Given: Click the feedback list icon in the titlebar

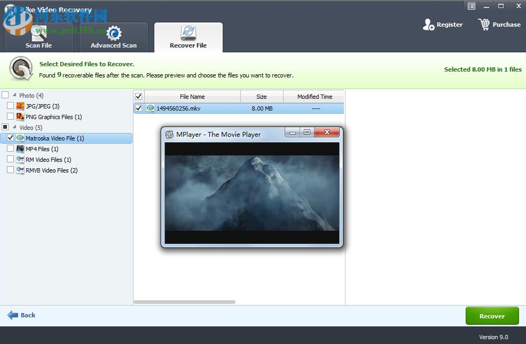Looking at the screenshot, I should (471, 6).
